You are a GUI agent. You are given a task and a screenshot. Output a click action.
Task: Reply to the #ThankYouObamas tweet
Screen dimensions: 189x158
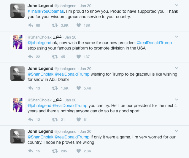(31, 25)
